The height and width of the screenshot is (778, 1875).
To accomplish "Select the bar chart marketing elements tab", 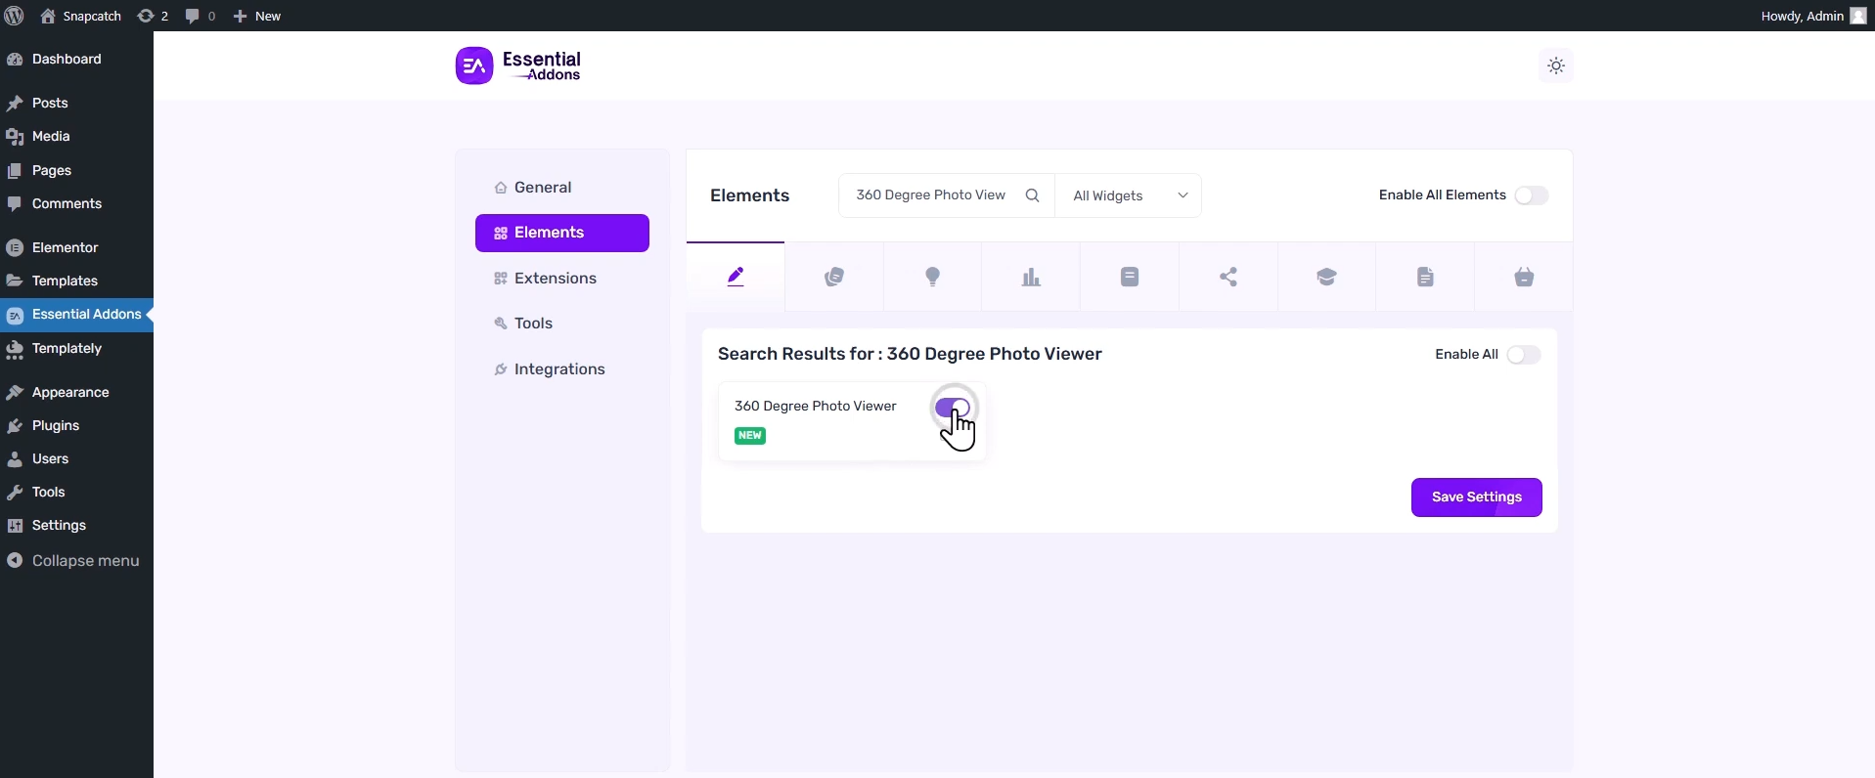I will tap(1031, 278).
